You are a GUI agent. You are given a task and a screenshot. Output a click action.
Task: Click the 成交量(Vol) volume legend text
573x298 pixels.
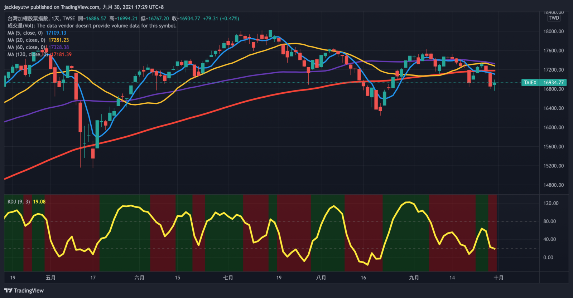(x=92, y=26)
